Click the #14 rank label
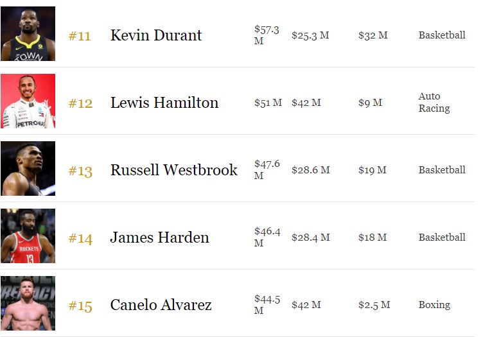The height and width of the screenshot is (337, 483). click(x=80, y=238)
